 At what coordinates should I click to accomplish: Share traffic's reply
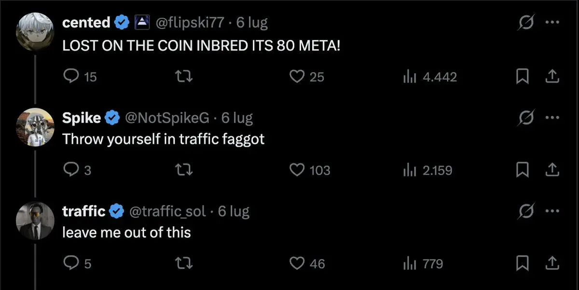pyautogui.click(x=552, y=263)
